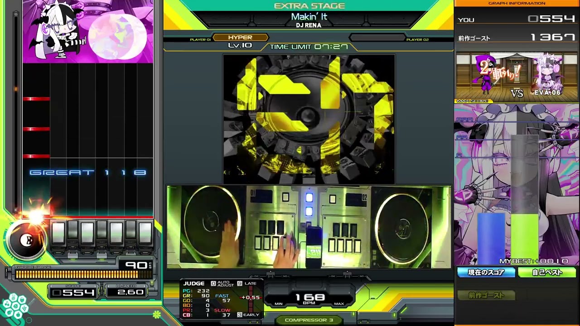Click the PG 232 judge count
580x326 pixels.
[196, 291]
